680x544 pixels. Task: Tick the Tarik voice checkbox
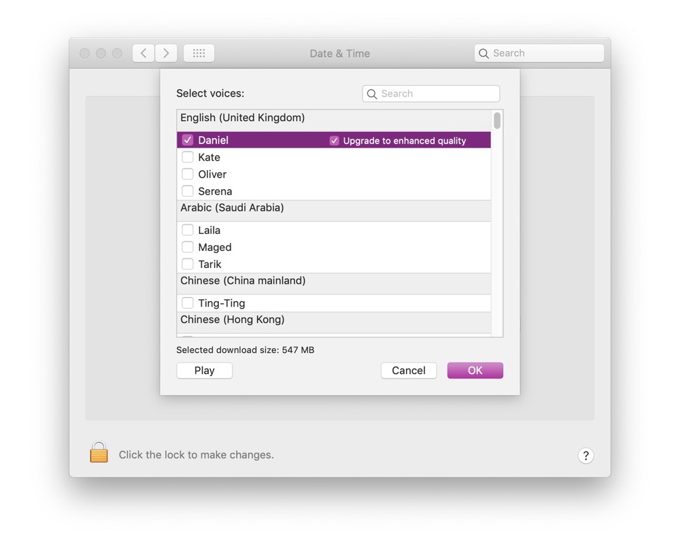click(x=188, y=264)
